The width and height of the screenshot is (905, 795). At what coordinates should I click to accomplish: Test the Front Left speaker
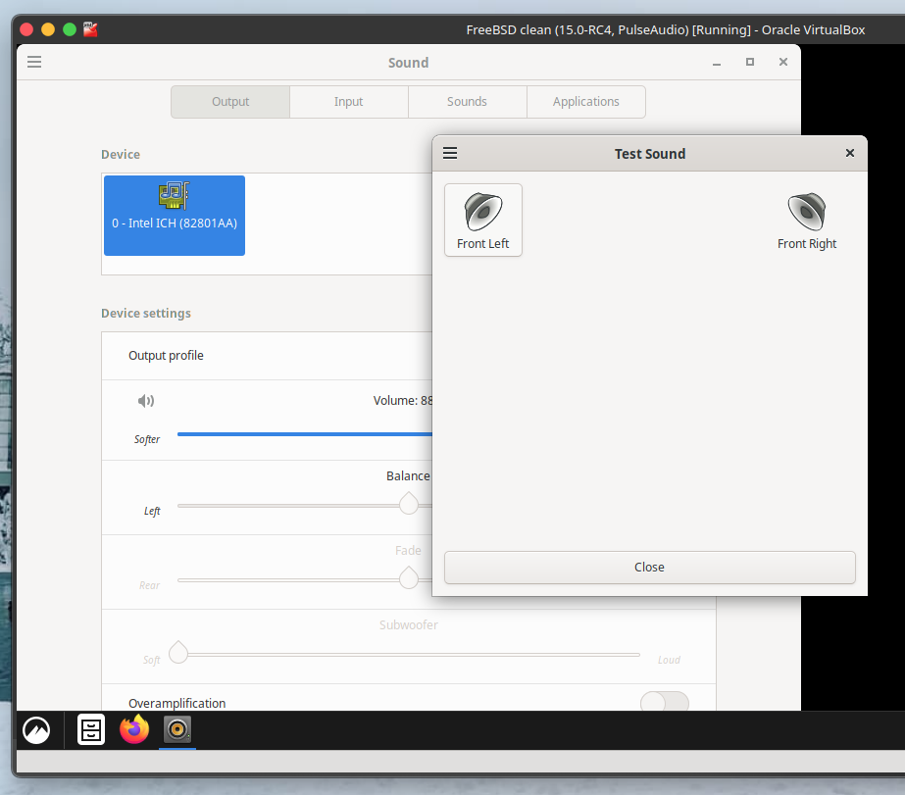pos(482,220)
